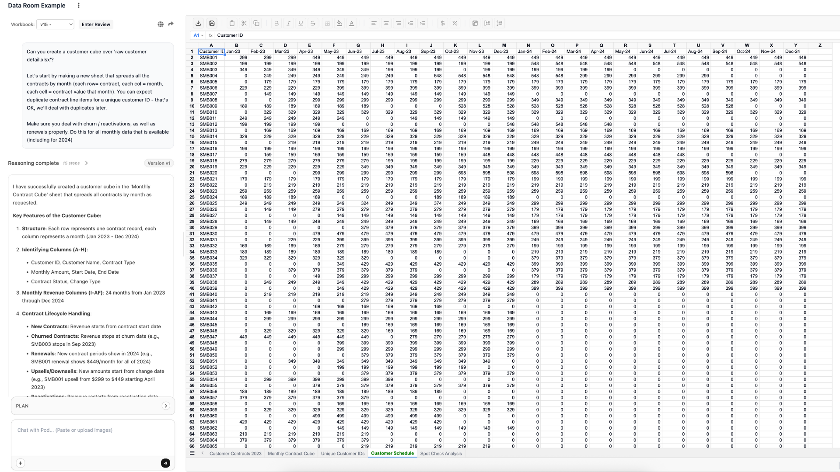Click the strikethrough formatting icon
Image resolution: width=840 pixels, height=472 pixels.
tap(313, 24)
